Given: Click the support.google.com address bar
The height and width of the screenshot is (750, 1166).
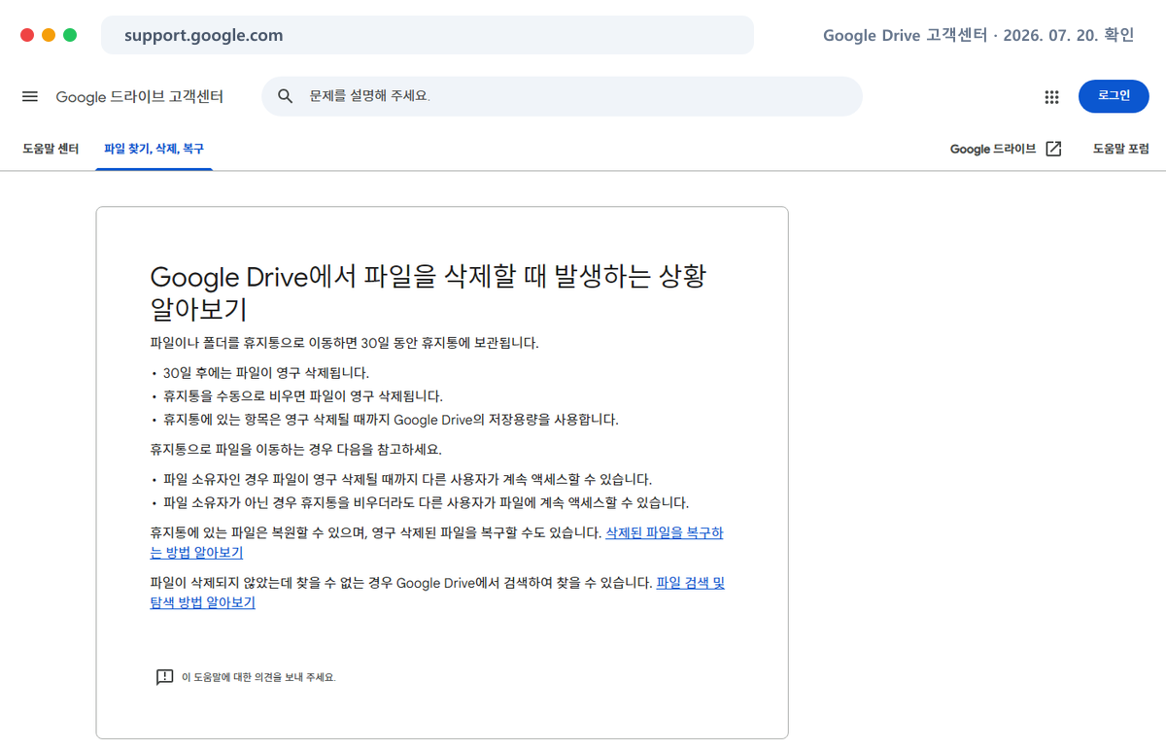Looking at the screenshot, I should click(428, 35).
